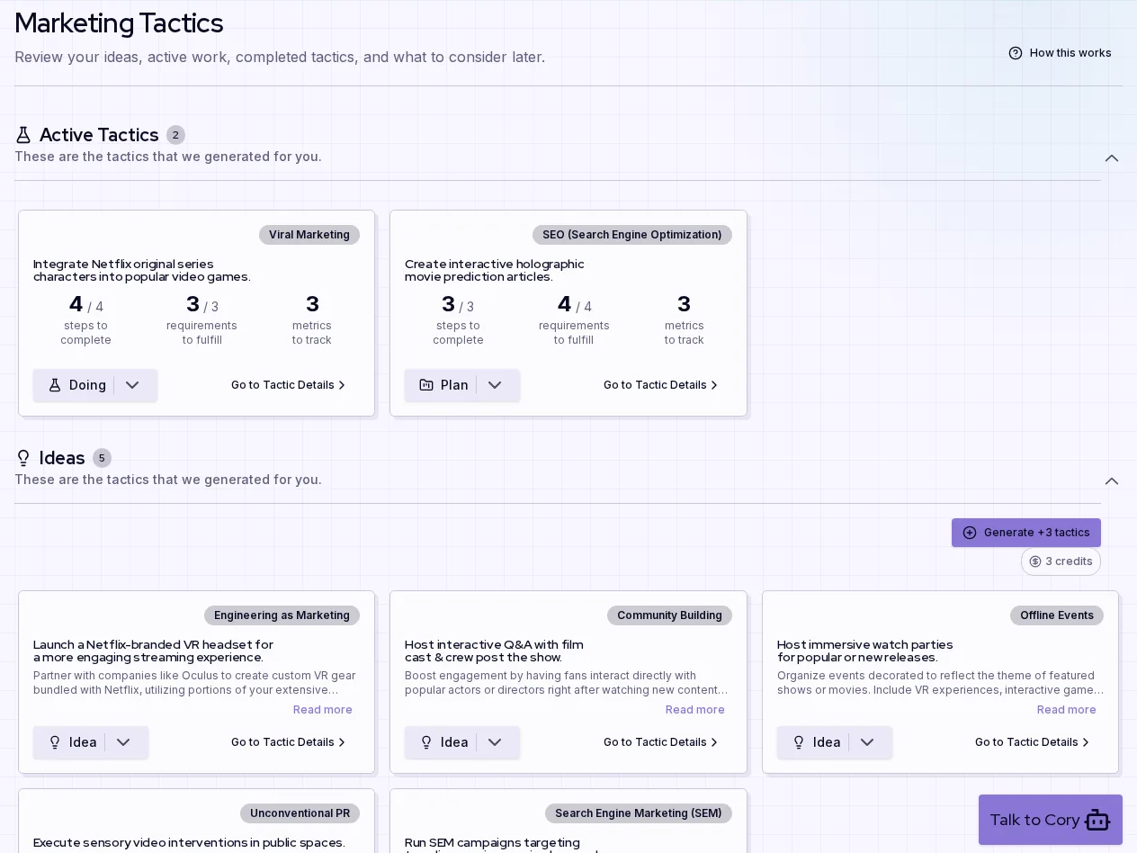The image size is (1137, 853).
Task: Click the Search Engine Marketing (SEM) tag
Action: (639, 813)
